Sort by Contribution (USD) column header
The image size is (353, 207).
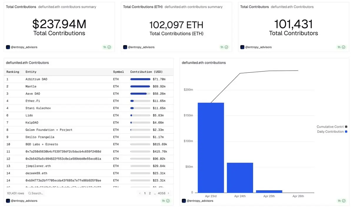click(x=146, y=72)
